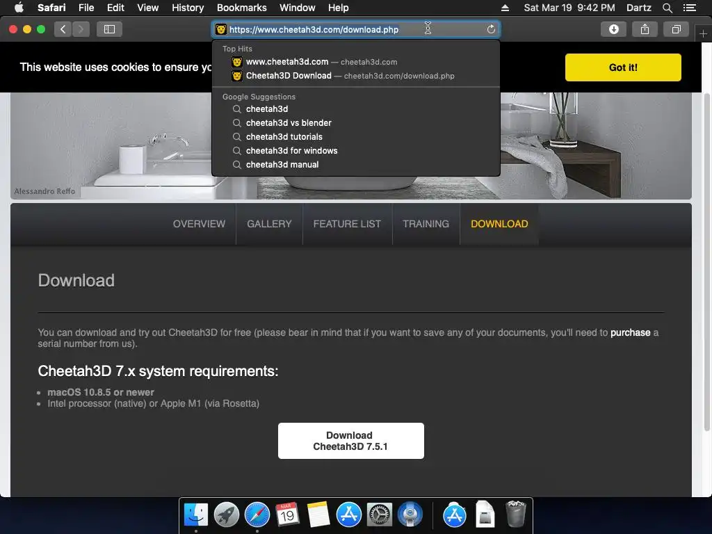Image resolution: width=712 pixels, height=534 pixels.
Task: Open the Dartz user menu
Action: click(638, 8)
